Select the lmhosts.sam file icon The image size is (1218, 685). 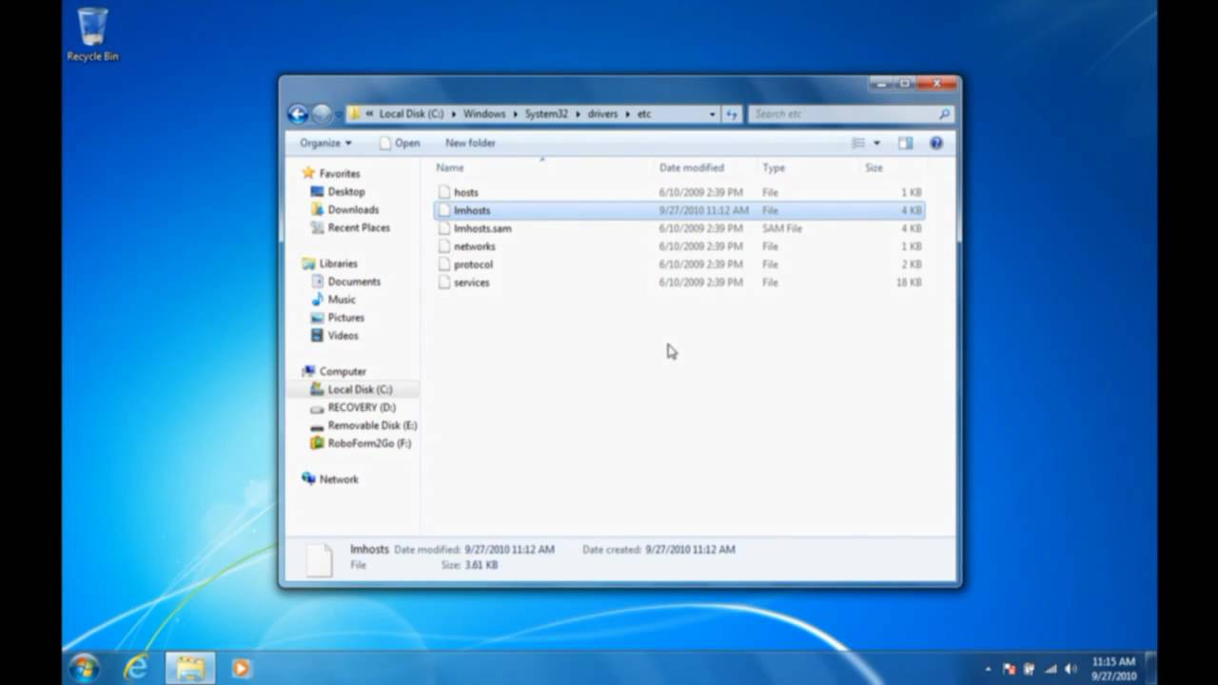443,228
